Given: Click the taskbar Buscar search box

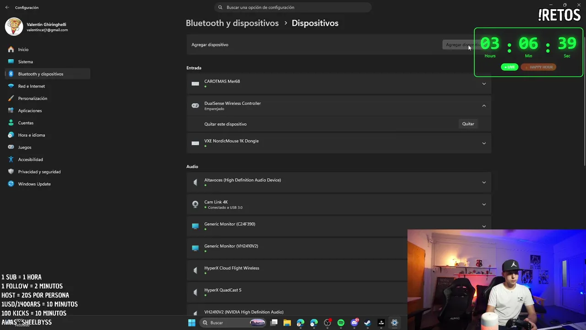Looking at the screenshot, I should (x=233, y=323).
